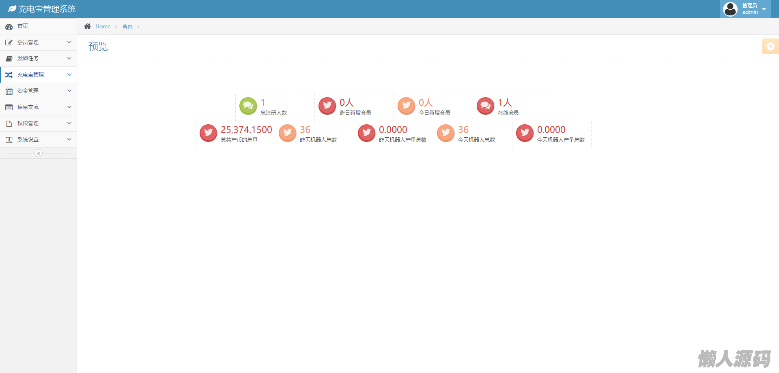Click the orange bird icon for 昨天机器人总数

[x=288, y=133]
